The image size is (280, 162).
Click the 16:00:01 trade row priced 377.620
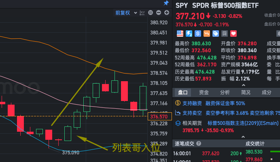point(207,154)
